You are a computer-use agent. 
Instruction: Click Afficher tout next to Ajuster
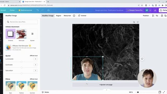[34, 56]
